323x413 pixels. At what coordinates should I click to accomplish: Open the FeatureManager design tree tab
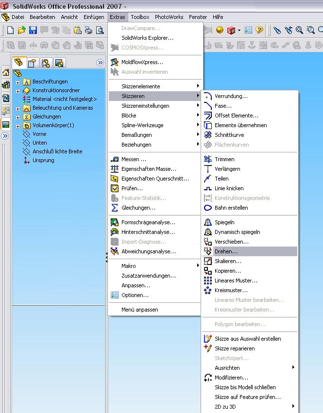19,63
